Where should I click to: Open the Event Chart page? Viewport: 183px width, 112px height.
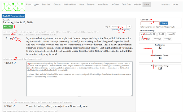[46, 4]
